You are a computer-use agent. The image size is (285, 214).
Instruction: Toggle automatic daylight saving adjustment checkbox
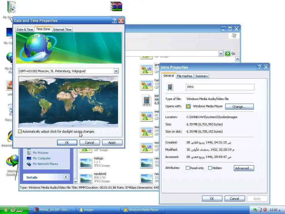[x=20, y=132]
